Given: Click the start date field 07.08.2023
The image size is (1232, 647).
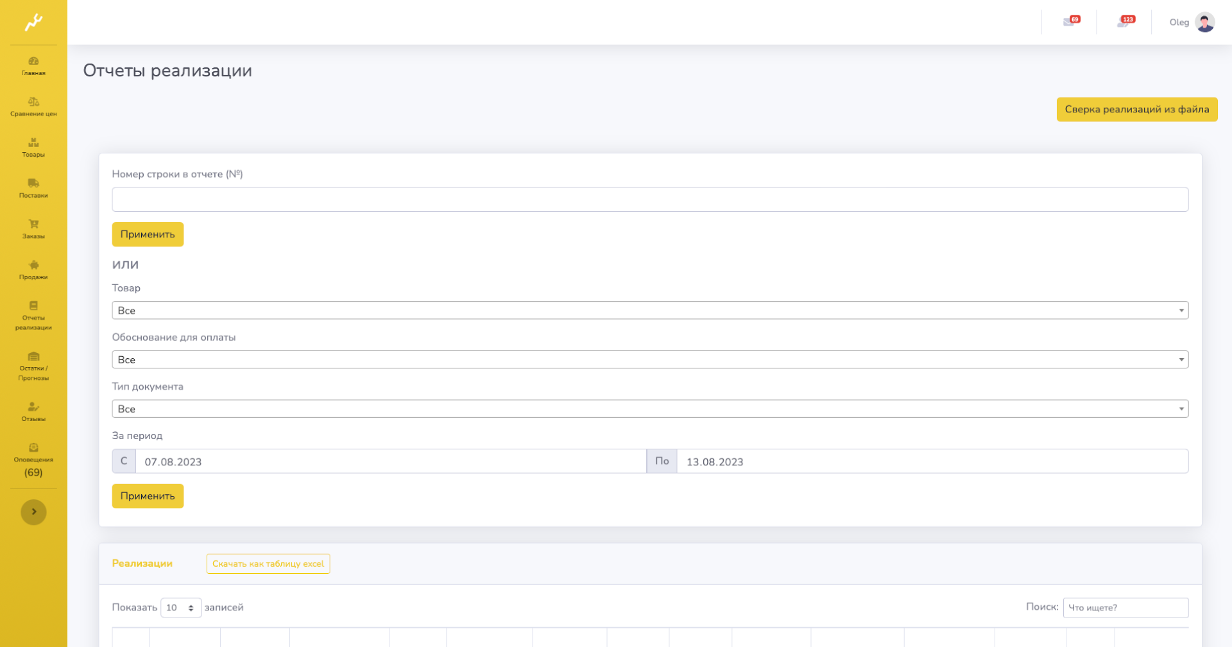Looking at the screenshot, I should pos(391,462).
